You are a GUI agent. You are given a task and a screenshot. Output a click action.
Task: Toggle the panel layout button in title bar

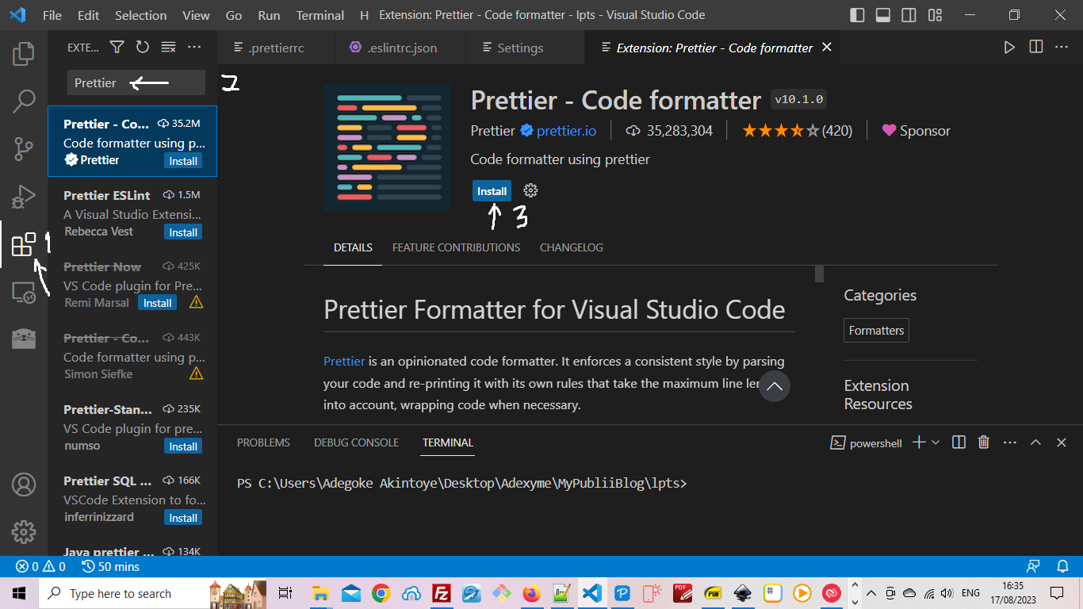point(883,15)
